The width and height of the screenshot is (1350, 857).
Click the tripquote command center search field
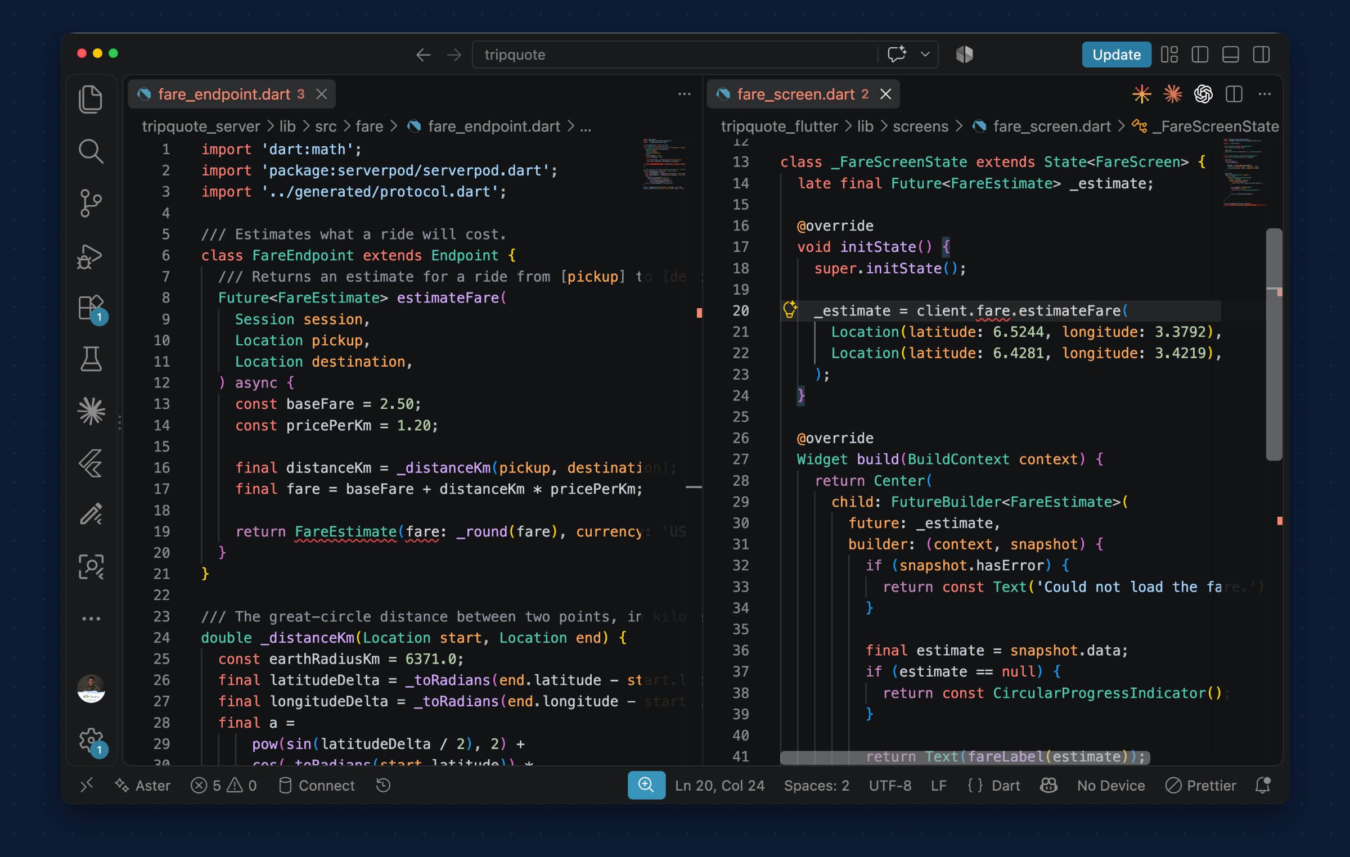coord(674,55)
